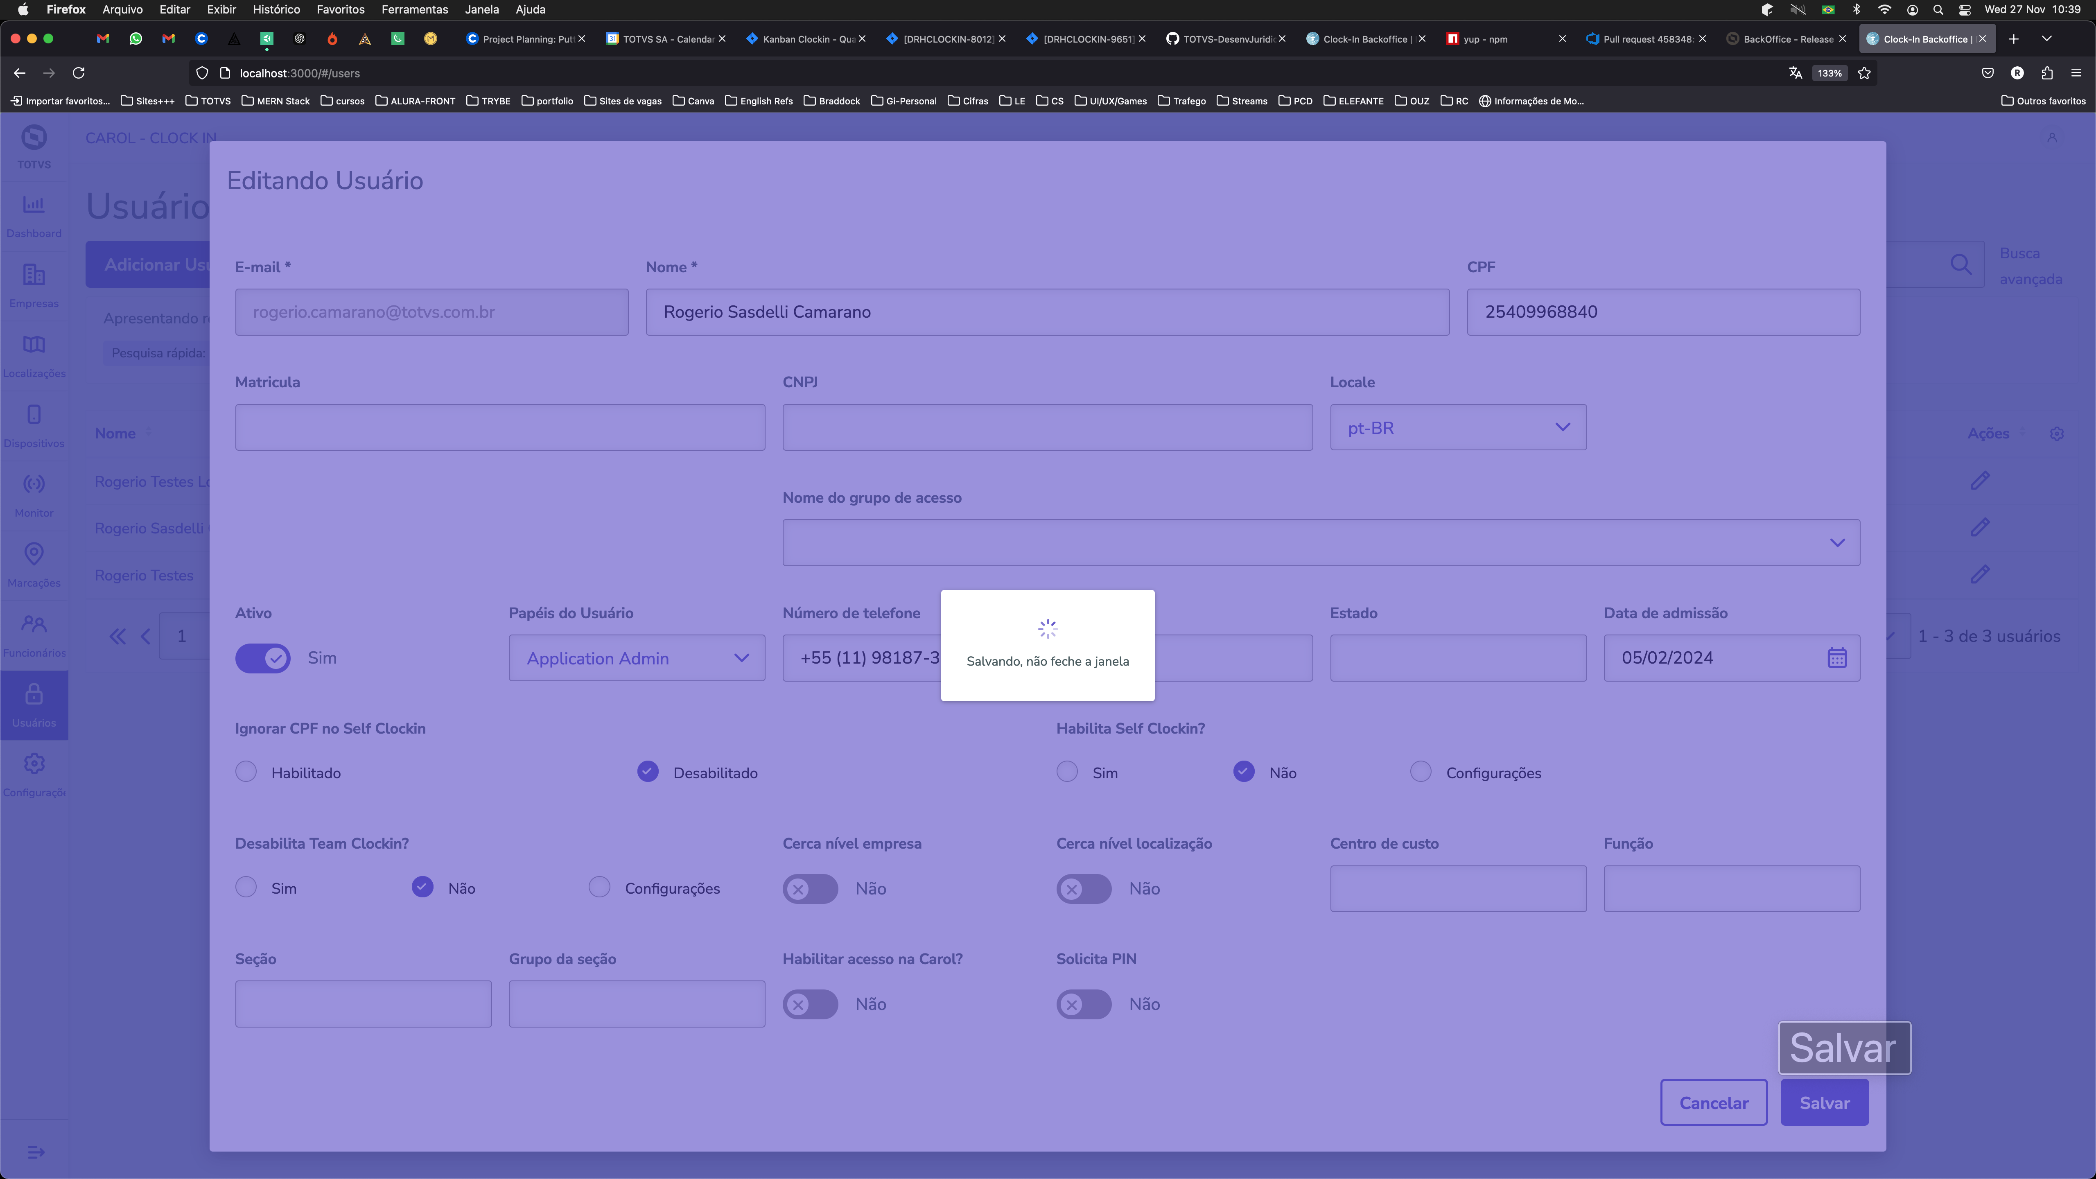Image resolution: width=2096 pixels, height=1179 pixels.
Task: Expand the Locale pt-BR dropdown
Action: pyautogui.click(x=1457, y=427)
